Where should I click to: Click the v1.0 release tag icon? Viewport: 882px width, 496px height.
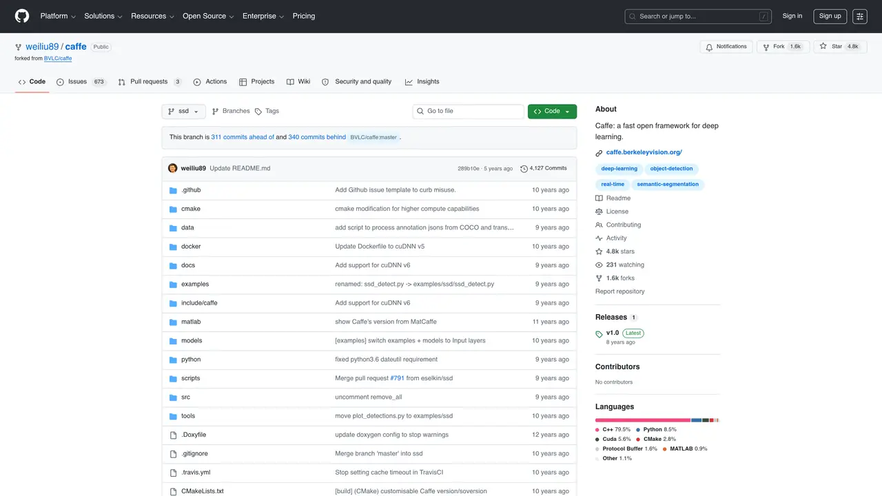[599, 334]
